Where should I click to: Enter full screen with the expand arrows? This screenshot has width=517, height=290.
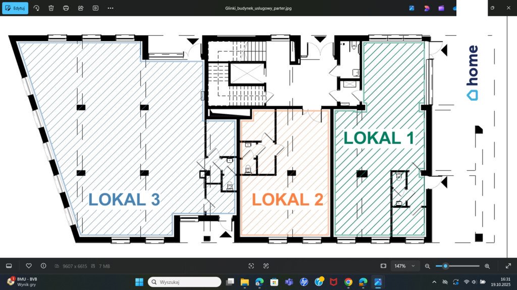click(508, 266)
